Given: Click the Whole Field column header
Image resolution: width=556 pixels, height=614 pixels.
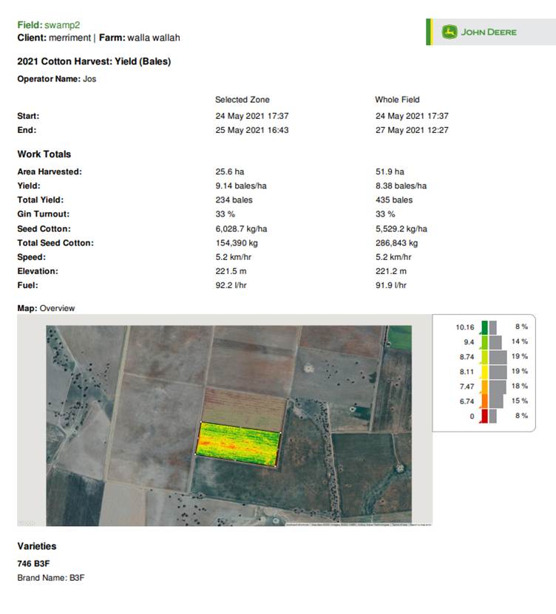Looking at the screenshot, I should coord(397,100).
